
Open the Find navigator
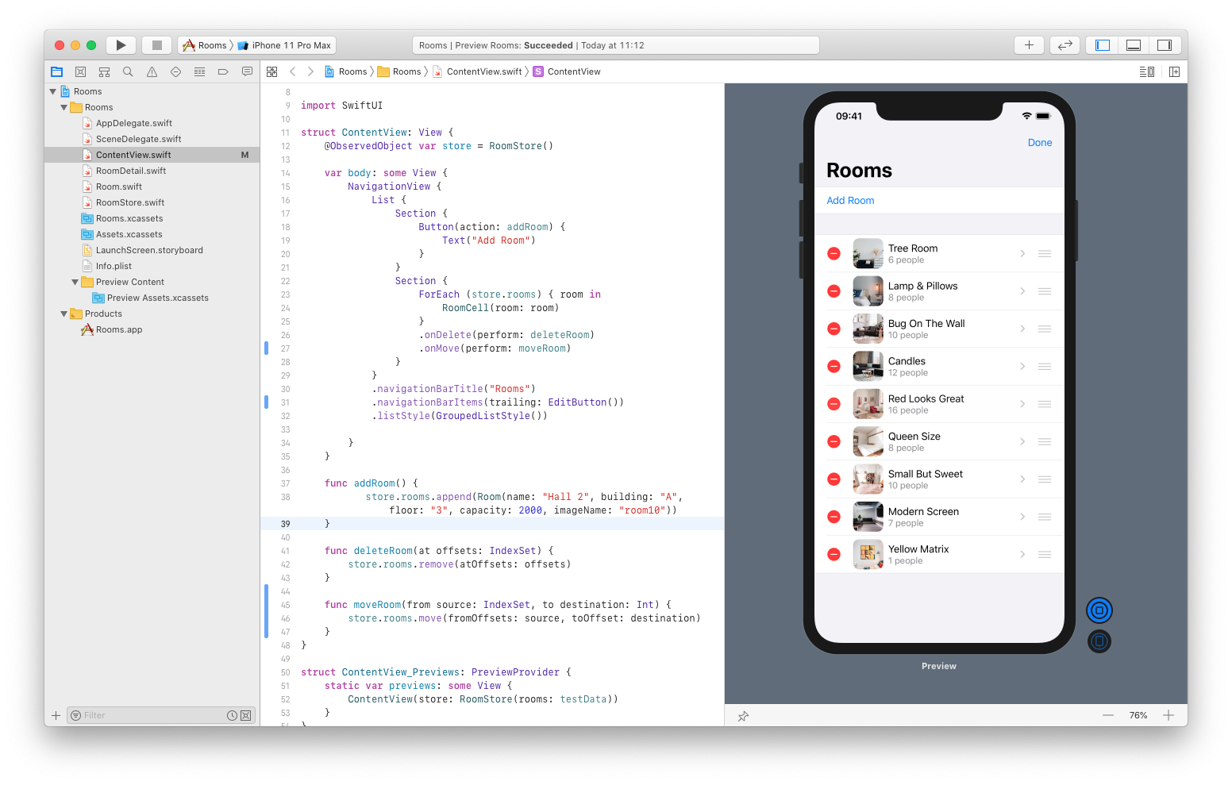[x=128, y=71]
